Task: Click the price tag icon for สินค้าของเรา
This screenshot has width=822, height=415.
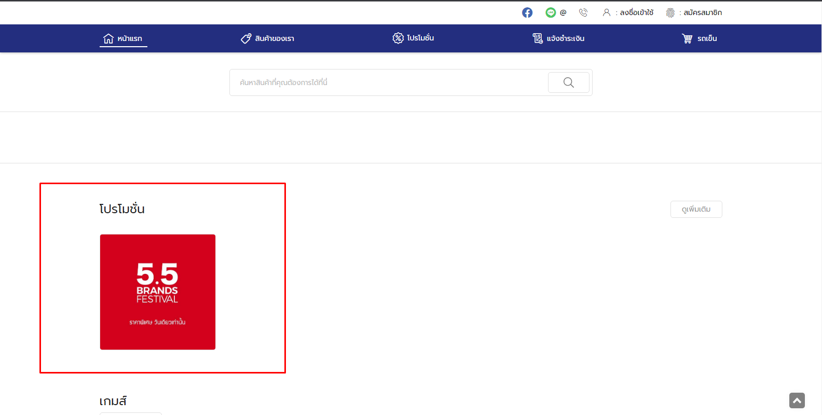Action: coord(246,38)
